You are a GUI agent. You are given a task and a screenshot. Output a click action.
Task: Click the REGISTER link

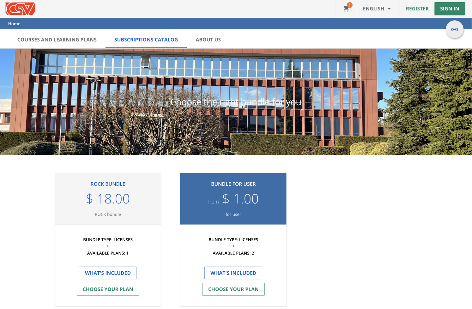417,9
